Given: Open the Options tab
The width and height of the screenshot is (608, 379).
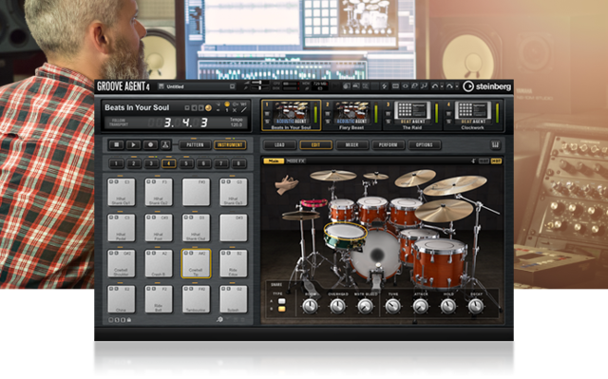Looking at the screenshot, I should tap(425, 145).
